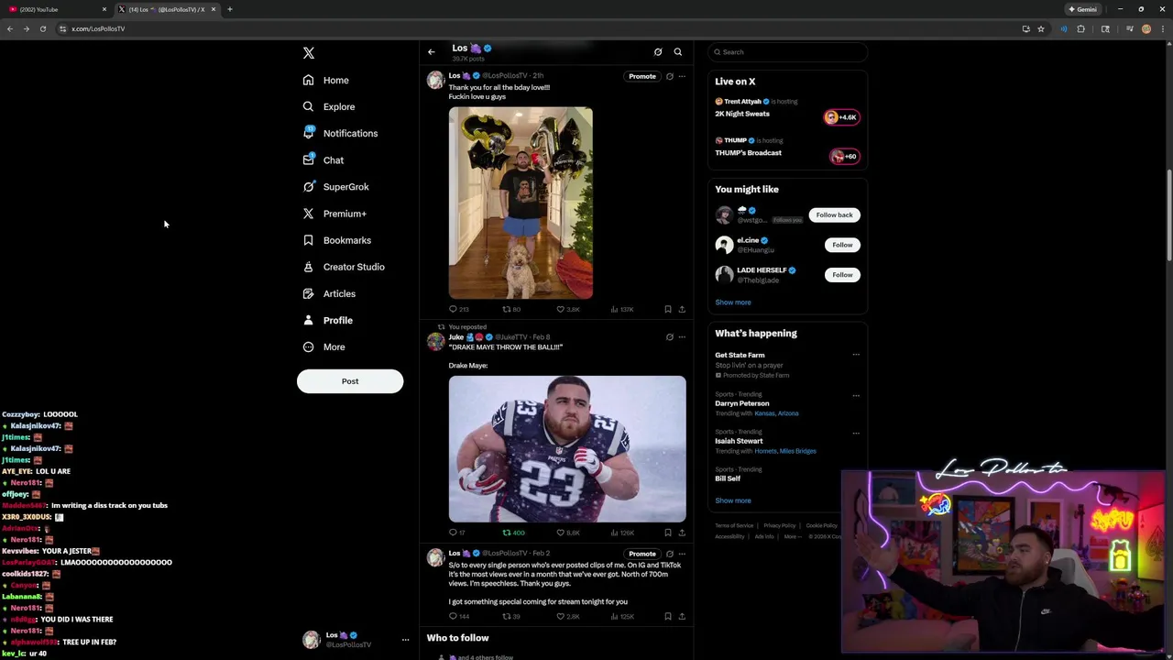Focus the Search field
The image size is (1173, 660).
tap(787, 52)
